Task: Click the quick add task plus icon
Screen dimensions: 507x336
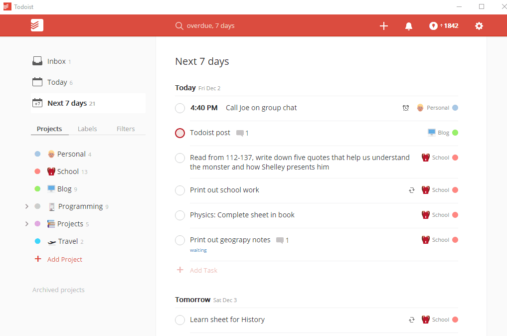Action: 384,26
